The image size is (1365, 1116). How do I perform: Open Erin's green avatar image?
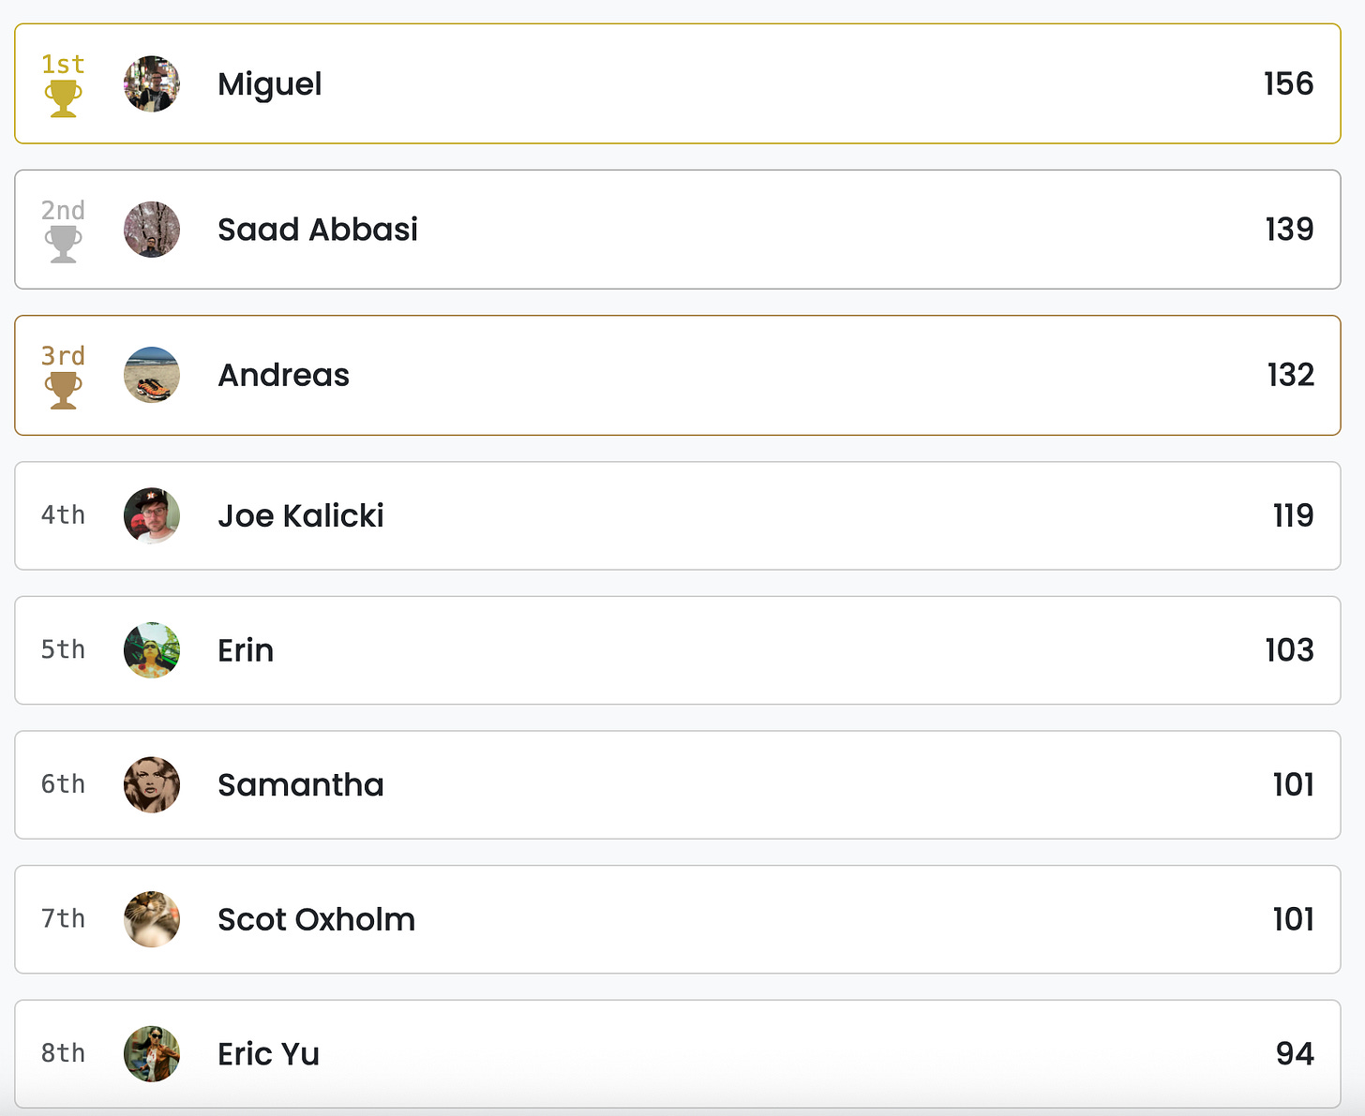pos(152,650)
